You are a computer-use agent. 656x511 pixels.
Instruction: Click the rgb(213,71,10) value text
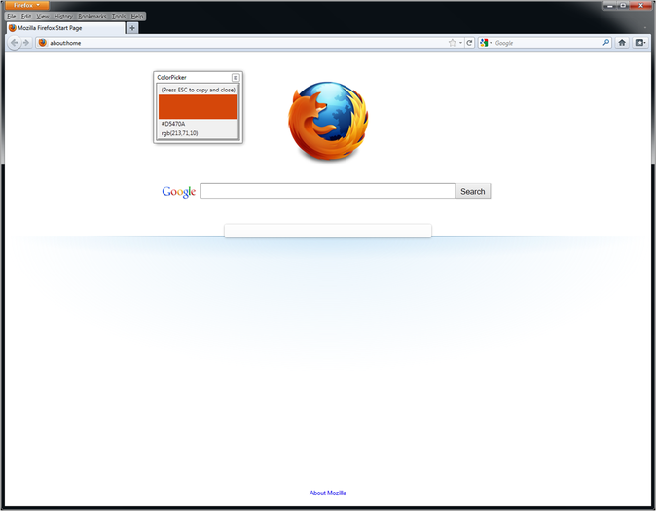coord(179,133)
